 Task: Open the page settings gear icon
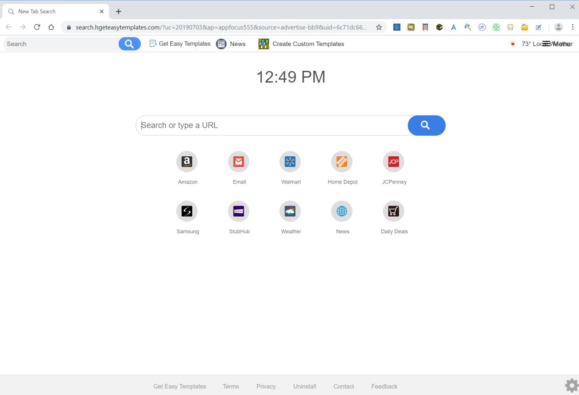571,386
